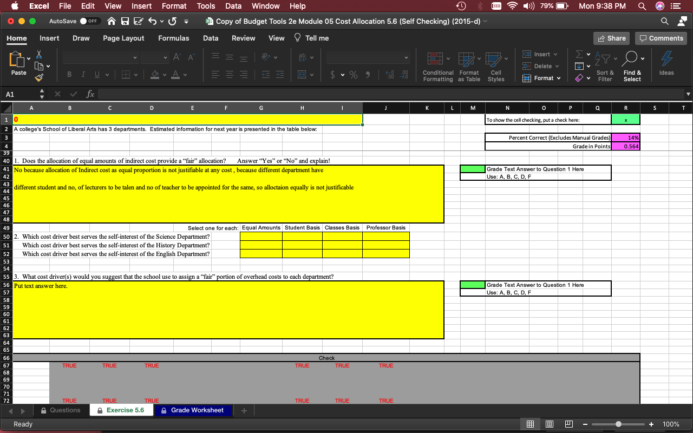Click the Percent Style button

353,75
